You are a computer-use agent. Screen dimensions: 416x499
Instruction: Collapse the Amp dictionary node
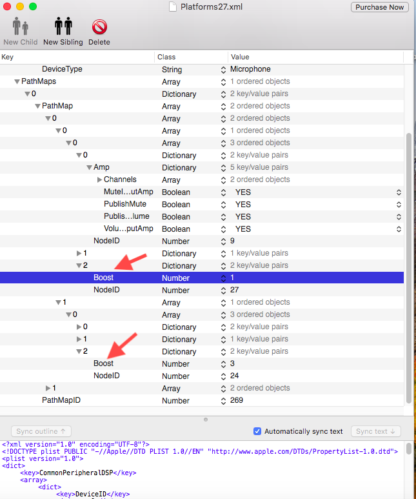pos(90,168)
